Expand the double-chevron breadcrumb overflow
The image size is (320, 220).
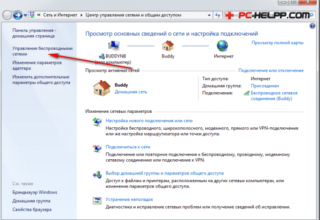[38, 15]
